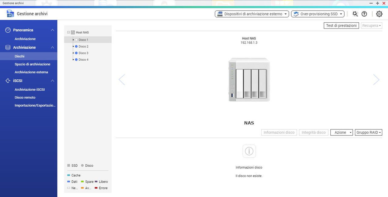
Task: Expand the Disco 2 tree arrow
Action: (x=73, y=46)
